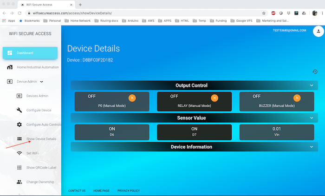Click the Home/Industrial Automation house icon
The width and height of the screenshot is (325, 196).
pos(10,67)
